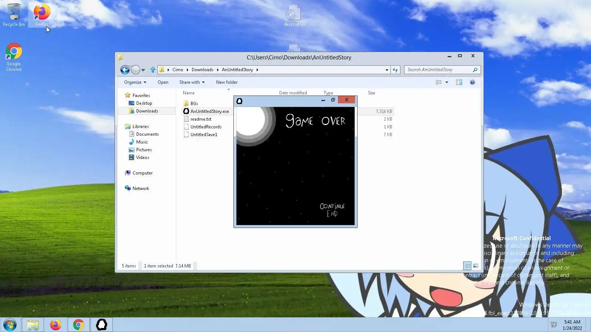Image resolution: width=591 pixels, height=332 pixels.
Task: Open Desktop under Favorites
Action: (x=144, y=103)
